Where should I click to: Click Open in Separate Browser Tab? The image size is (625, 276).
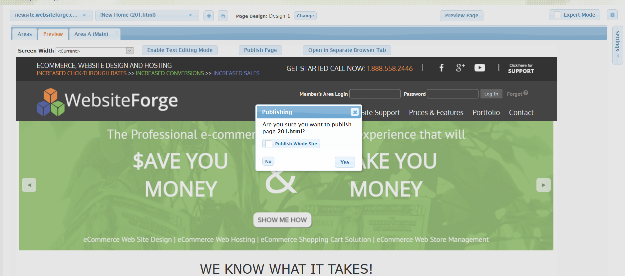[347, 50]
